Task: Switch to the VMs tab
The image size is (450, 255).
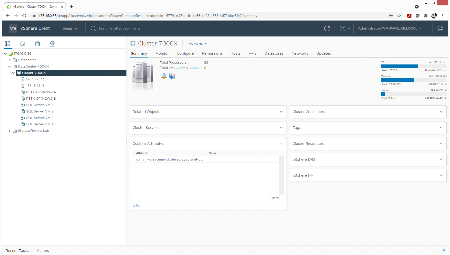Action: click(x=252, y=53)
